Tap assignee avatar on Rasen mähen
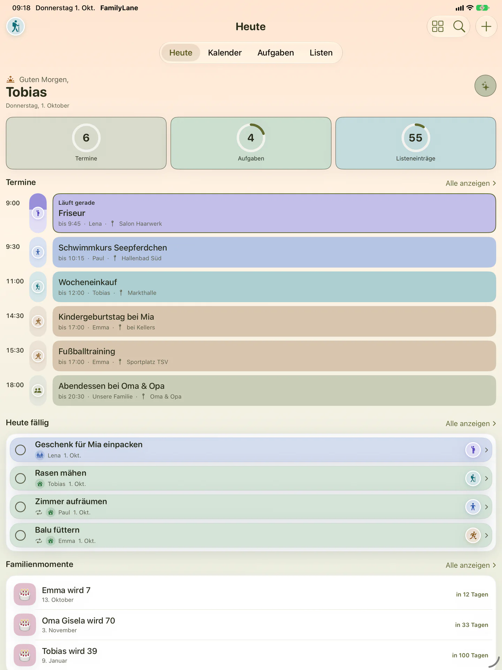Viewport: 502px width, 670px height. 473,478
